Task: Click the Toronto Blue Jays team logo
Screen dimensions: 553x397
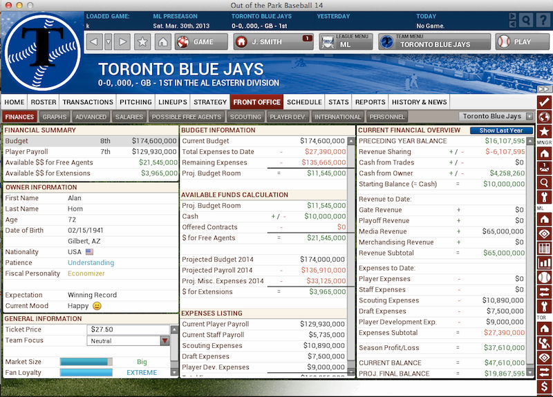Action: (43, 52)
